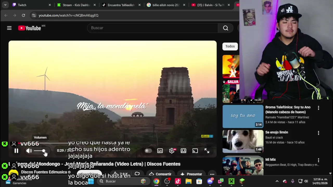Open the soy tu ano video thumbnail
333x187 pixels.
click(243, 116)
